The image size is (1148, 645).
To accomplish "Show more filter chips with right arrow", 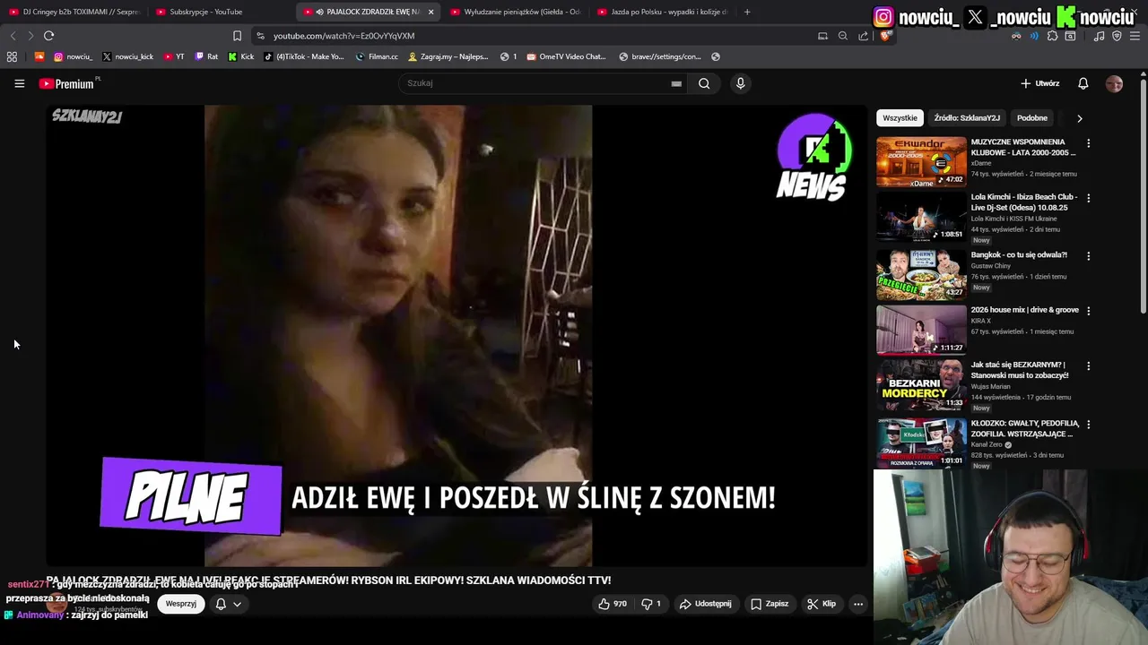I will pos(1079,118).
